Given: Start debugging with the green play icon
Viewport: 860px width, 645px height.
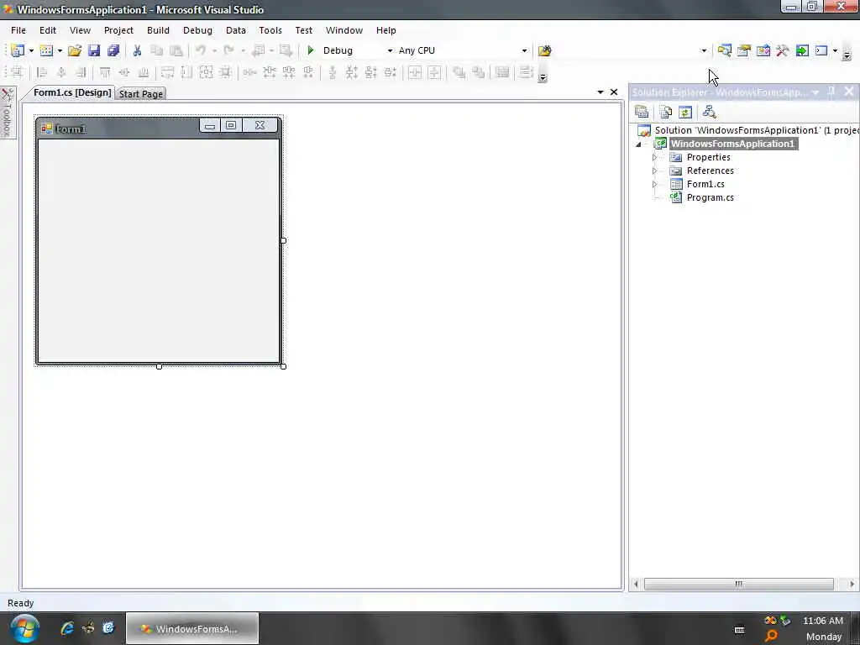Looking at the screenshot, I should tap(311, 50).
